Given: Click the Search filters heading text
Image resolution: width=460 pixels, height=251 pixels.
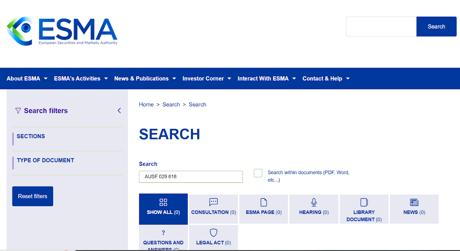Looking at the screenshot, I should tap(46, 111).
